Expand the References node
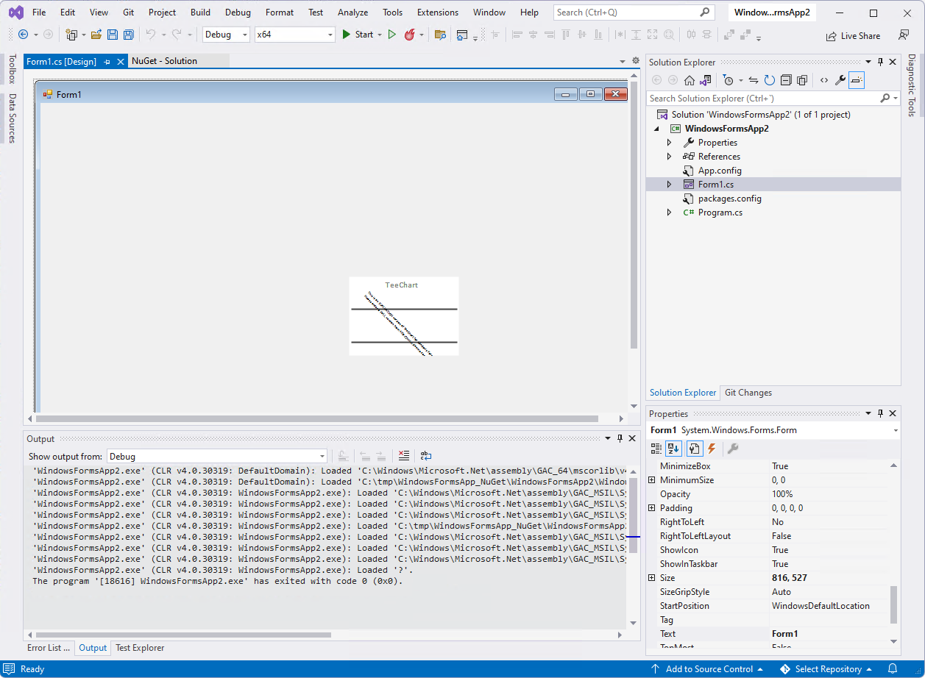The height and width of the screenshot is (678, 925). (x=669, y=157)
